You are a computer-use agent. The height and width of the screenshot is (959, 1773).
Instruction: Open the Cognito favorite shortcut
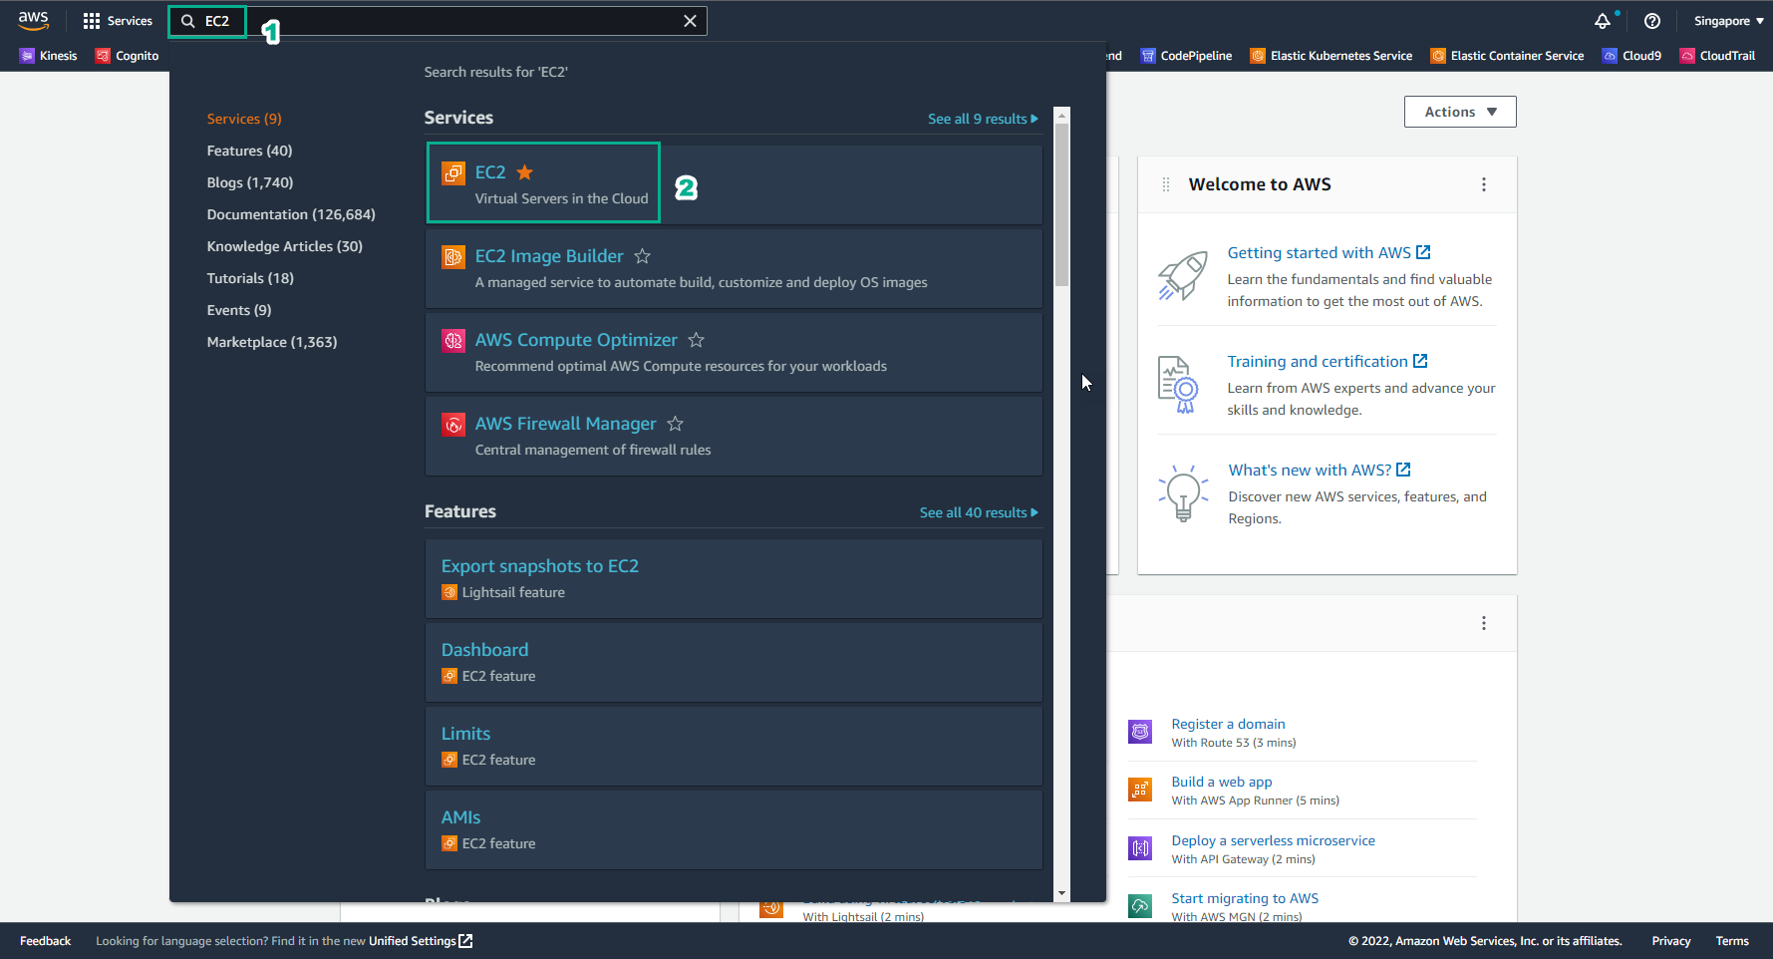127,56
